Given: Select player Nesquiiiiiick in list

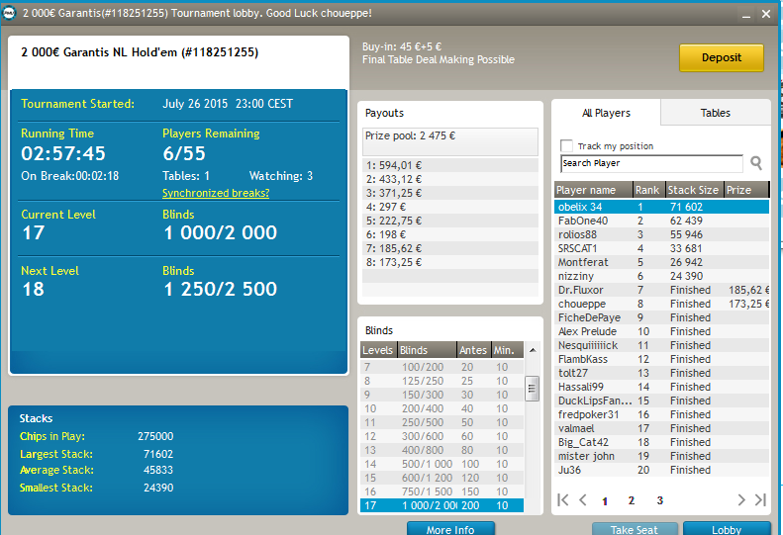Looking at the screenshot, I should pos(661,345).
